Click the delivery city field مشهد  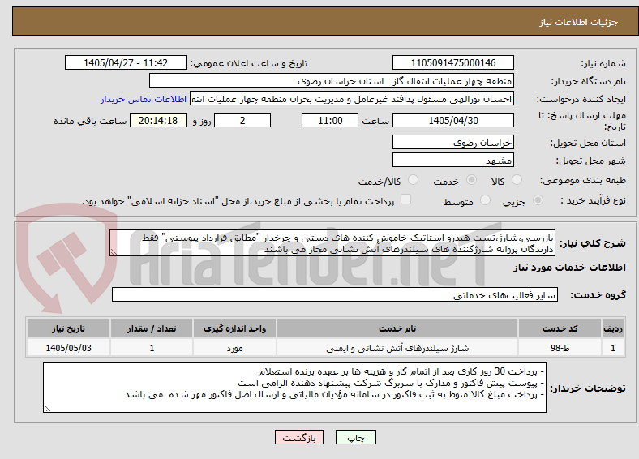[452, 160]
